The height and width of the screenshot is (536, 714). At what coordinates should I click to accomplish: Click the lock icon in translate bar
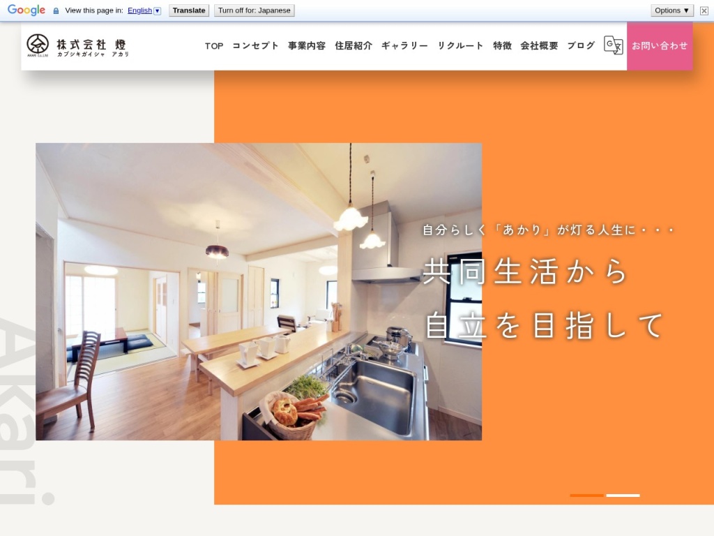point(56,11)
